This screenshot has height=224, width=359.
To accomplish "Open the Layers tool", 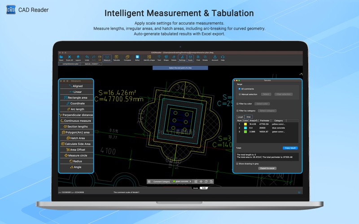I will pyautogui.click(x=78, y=58).
